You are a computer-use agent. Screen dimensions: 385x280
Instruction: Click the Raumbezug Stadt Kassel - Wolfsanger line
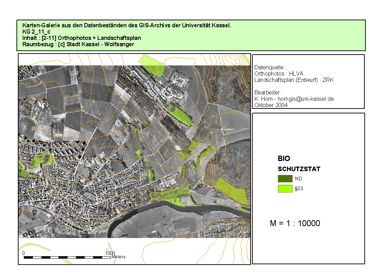point(78,44)
